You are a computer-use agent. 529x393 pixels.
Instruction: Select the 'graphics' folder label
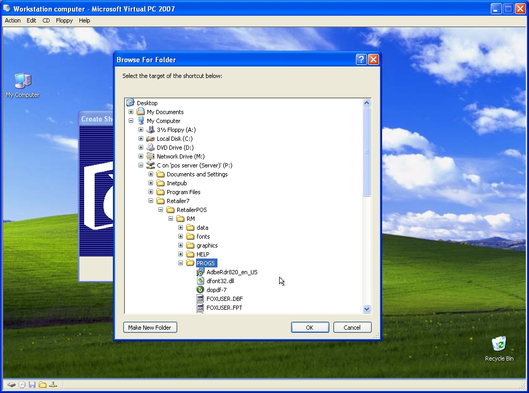point(207,245)
